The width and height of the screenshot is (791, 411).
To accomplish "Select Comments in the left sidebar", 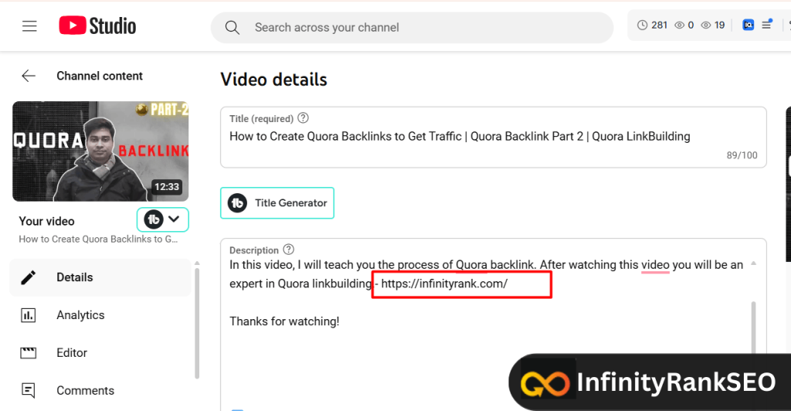I will (x=85, y=391).
